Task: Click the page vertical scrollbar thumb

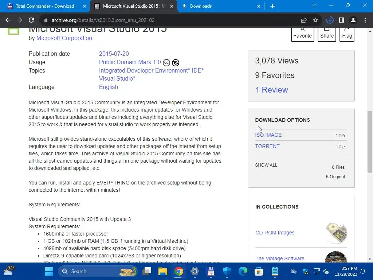Action: click(370, 142)
